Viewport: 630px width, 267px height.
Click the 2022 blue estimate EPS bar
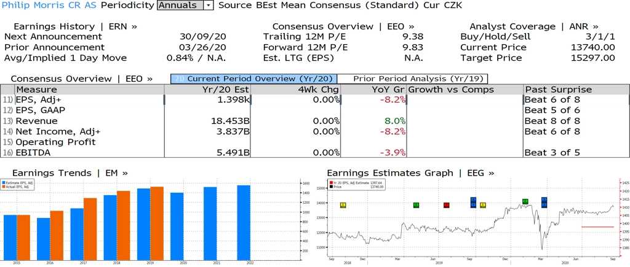(244, 222)
